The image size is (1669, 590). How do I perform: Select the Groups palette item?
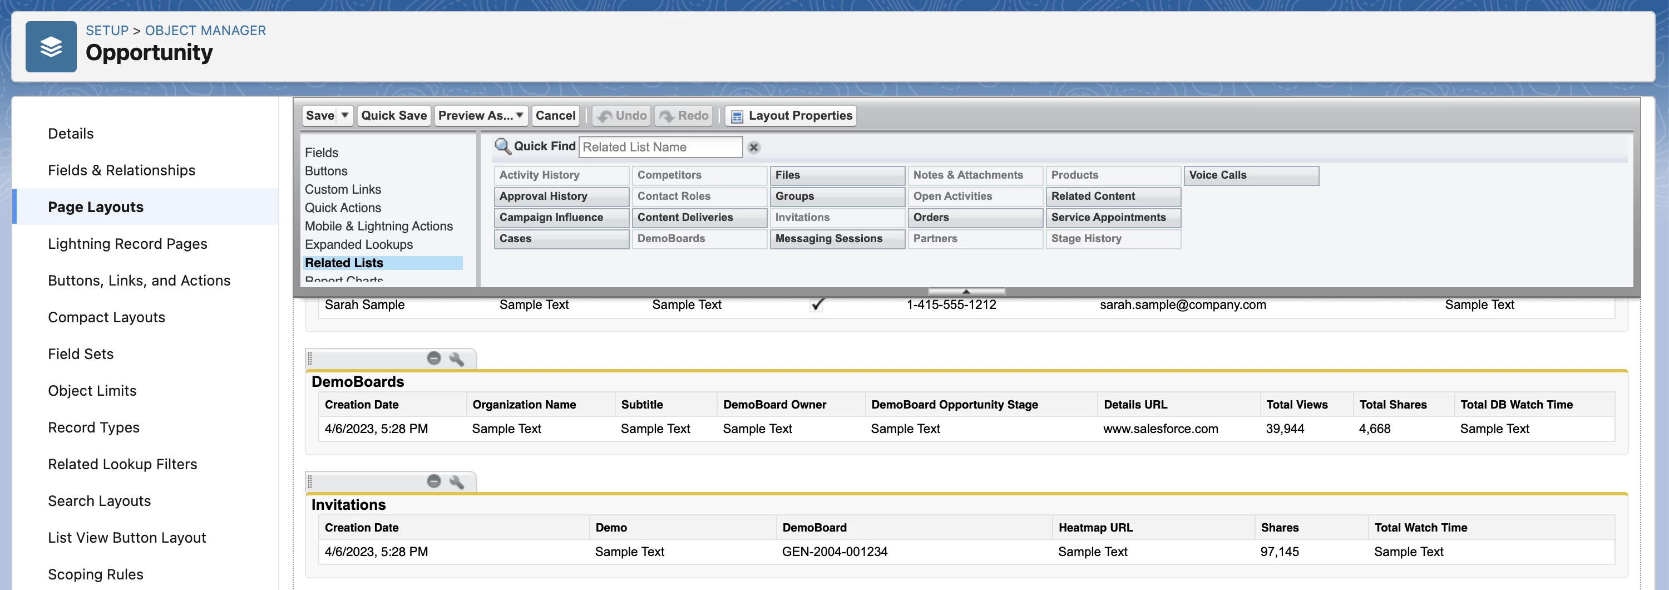tap(837, 196)
